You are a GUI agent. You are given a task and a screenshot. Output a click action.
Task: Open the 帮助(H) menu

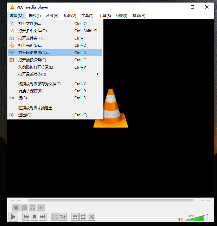pyautogui.click(x=139, y=15)
